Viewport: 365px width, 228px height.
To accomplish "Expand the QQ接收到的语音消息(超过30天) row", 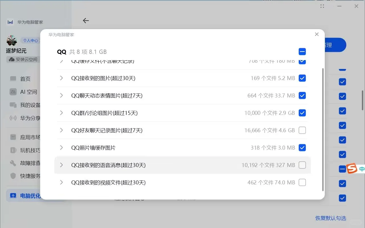I will [61, 165].
